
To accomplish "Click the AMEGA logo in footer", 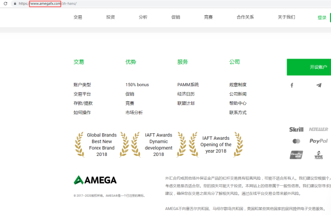I will [x=95, y=180].
